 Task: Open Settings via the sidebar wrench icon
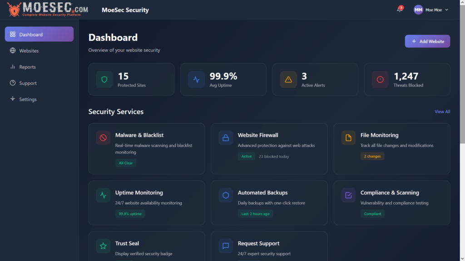coord(14,99)
